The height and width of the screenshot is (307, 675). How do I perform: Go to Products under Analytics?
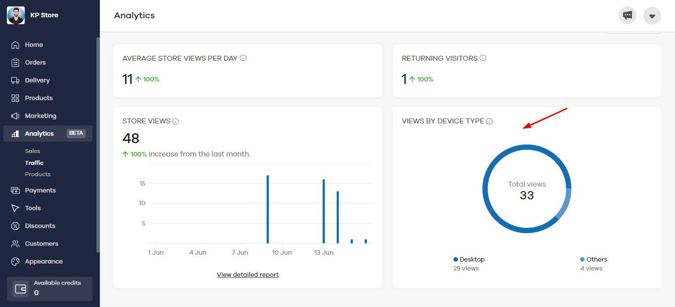38,174
